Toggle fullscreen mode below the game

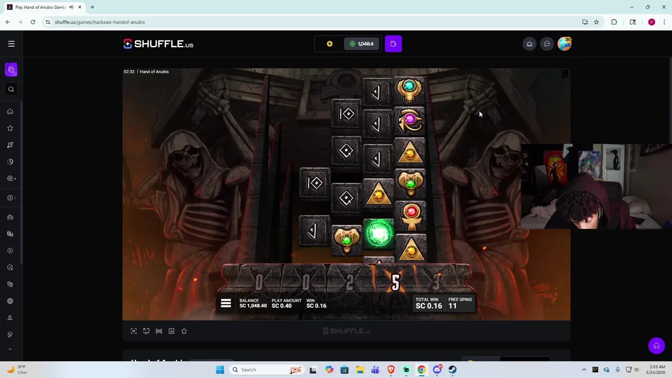coord(133,331)
